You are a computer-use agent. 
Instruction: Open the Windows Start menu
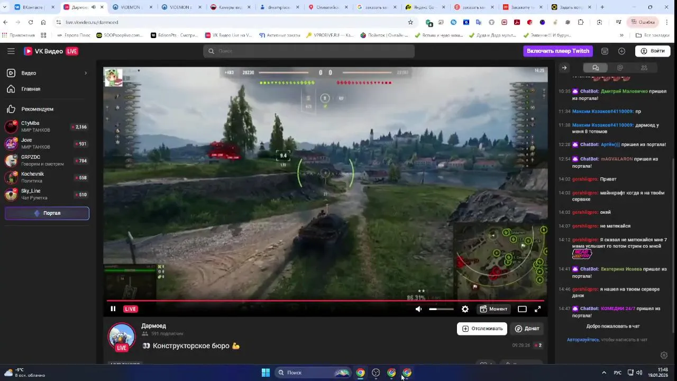click(266, 373)
